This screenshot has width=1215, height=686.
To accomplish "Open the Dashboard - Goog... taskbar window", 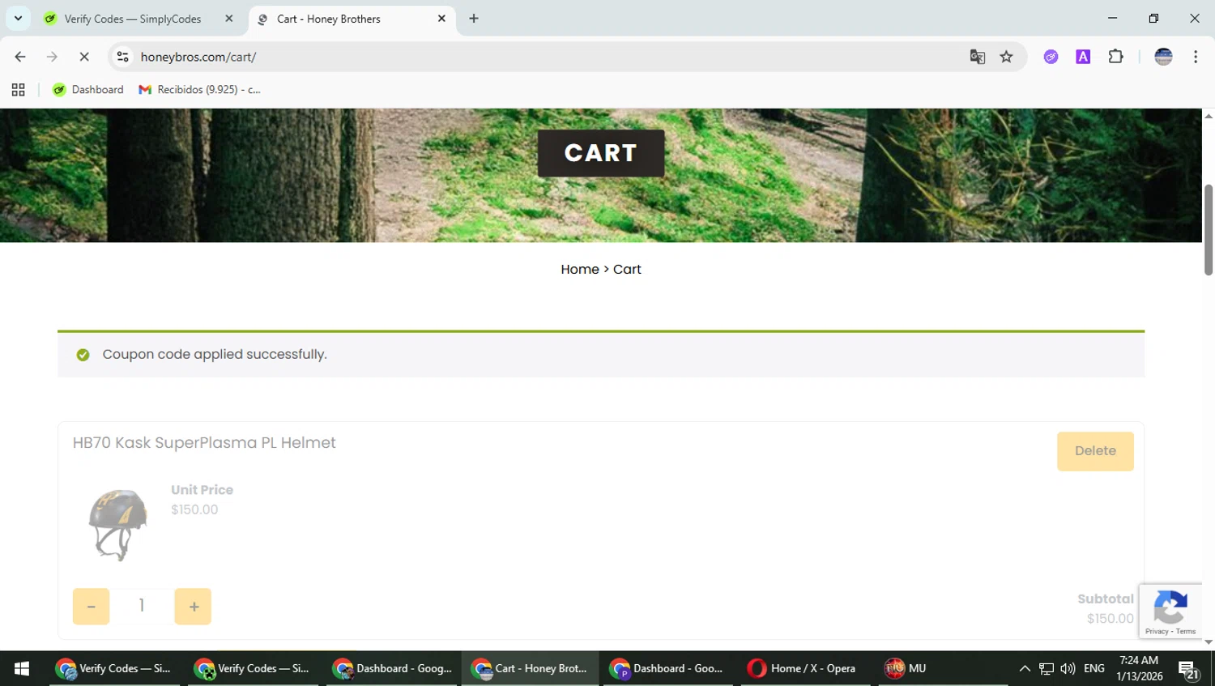I will click(393, 668).
